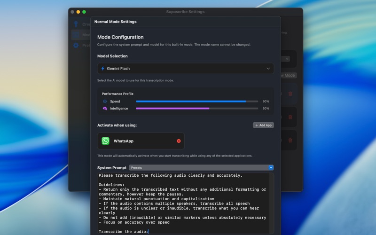Click the Speed gauge icon

pyautogui.click(x=105, y=102)
